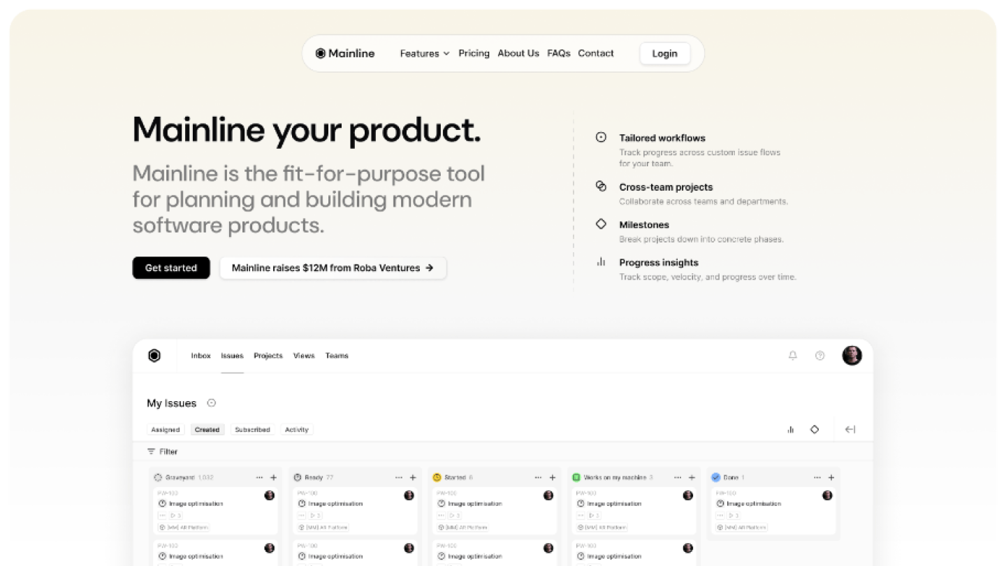
Task: Open the Pricing page link
Action: [474, 53]
